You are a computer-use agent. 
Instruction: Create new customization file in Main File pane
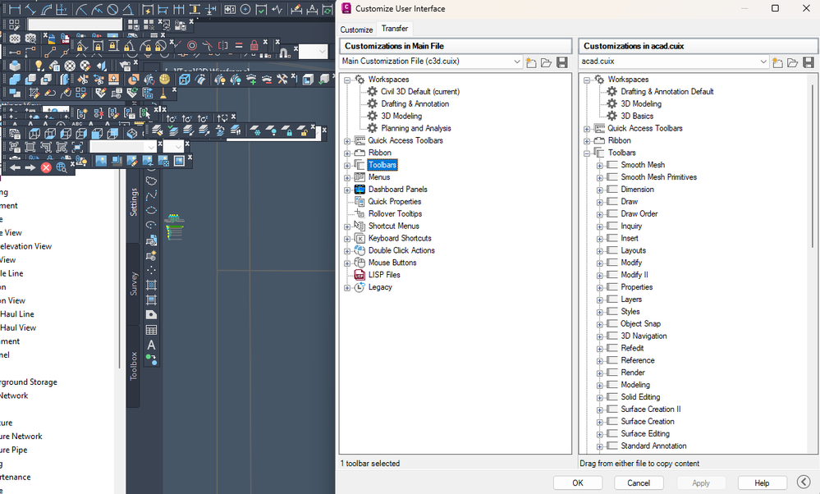point(531,62)
